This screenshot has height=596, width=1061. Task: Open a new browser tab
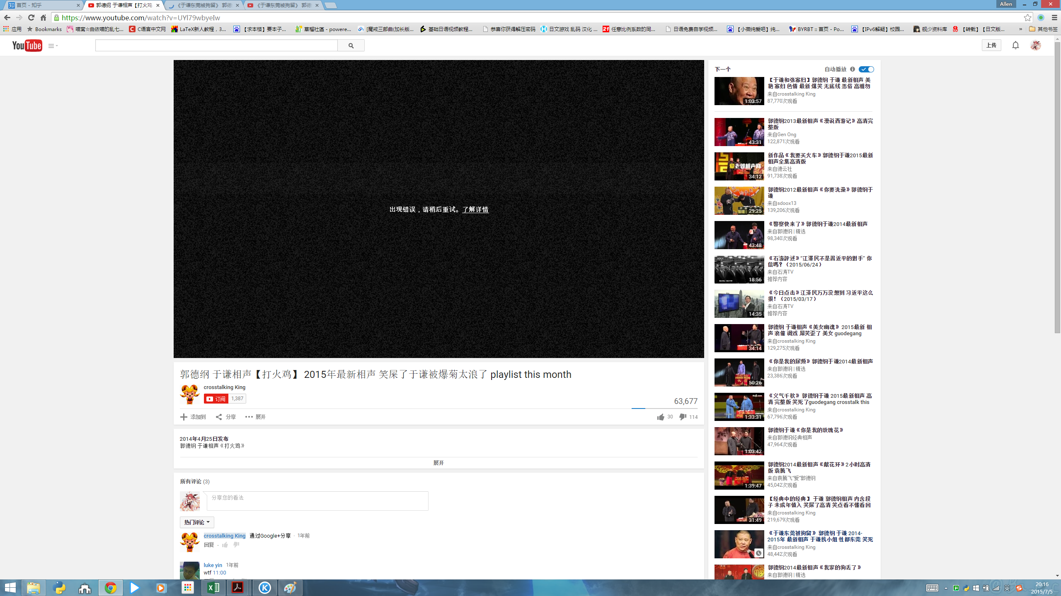(330, 5)
